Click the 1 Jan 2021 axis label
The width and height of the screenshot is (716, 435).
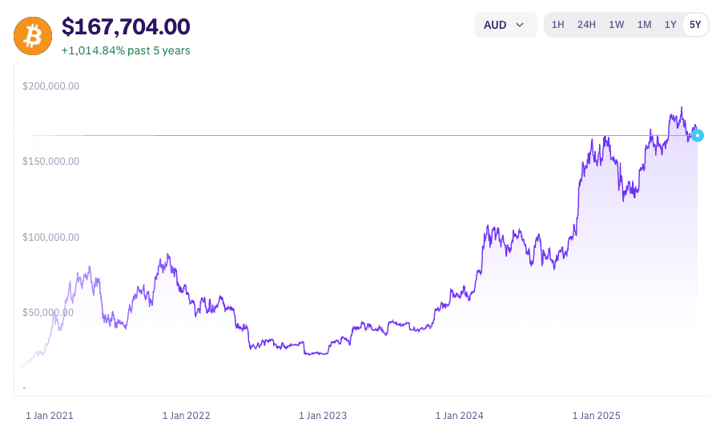50,416
